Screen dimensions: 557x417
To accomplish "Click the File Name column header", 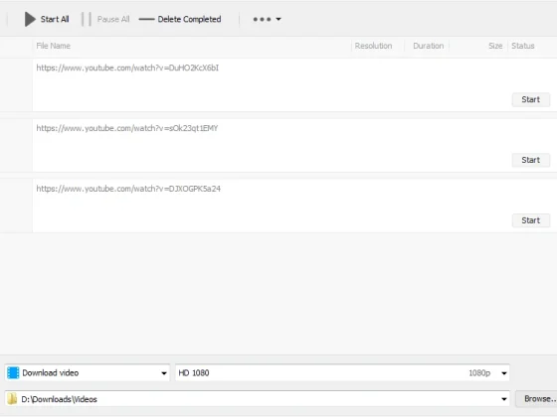I will pos(54,46).
